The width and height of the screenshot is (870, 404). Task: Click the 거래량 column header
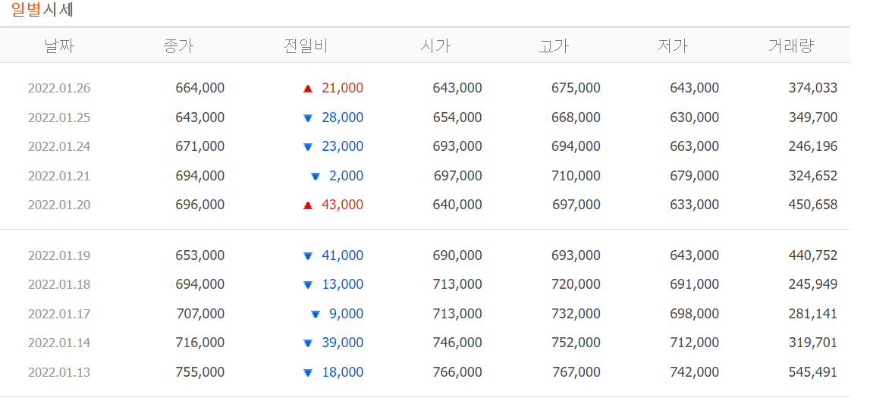(790, 46)
